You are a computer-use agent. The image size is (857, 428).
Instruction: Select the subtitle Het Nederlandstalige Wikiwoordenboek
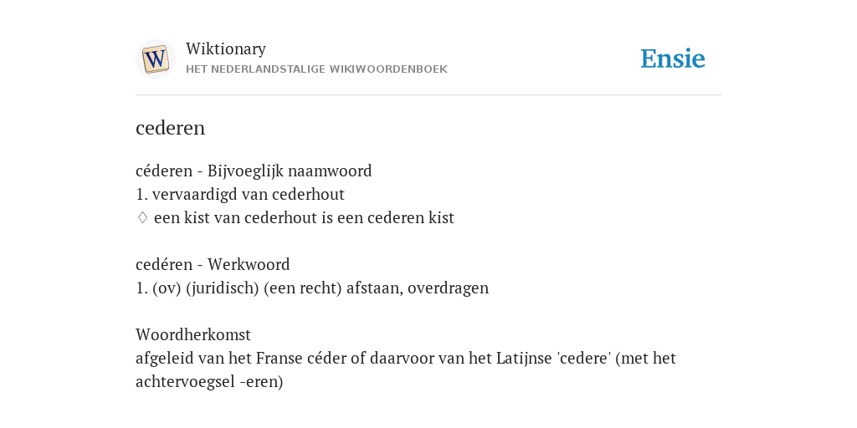coord(316,69)
